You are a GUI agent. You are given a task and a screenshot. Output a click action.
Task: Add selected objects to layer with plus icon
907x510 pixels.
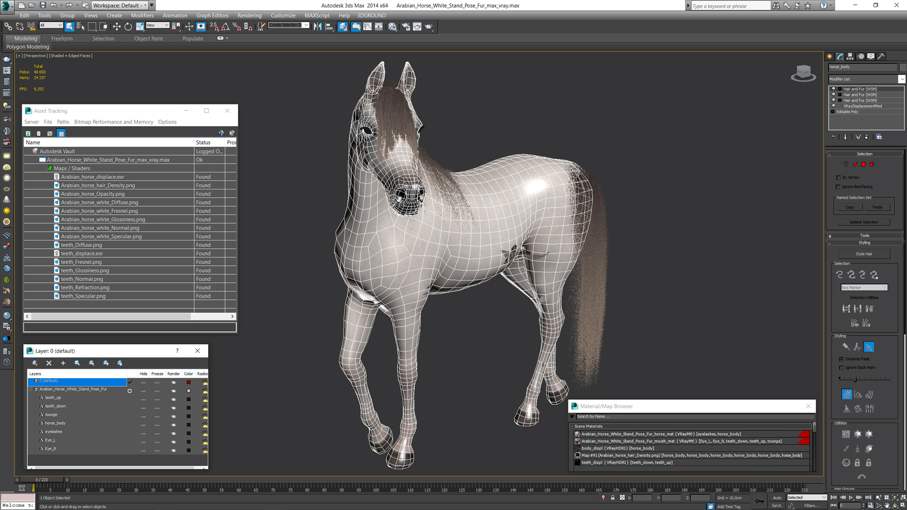point(63,363)
